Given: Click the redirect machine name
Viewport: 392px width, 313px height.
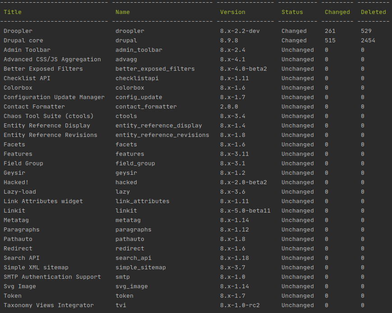Looking at the screenshot, I should point(130,249).
